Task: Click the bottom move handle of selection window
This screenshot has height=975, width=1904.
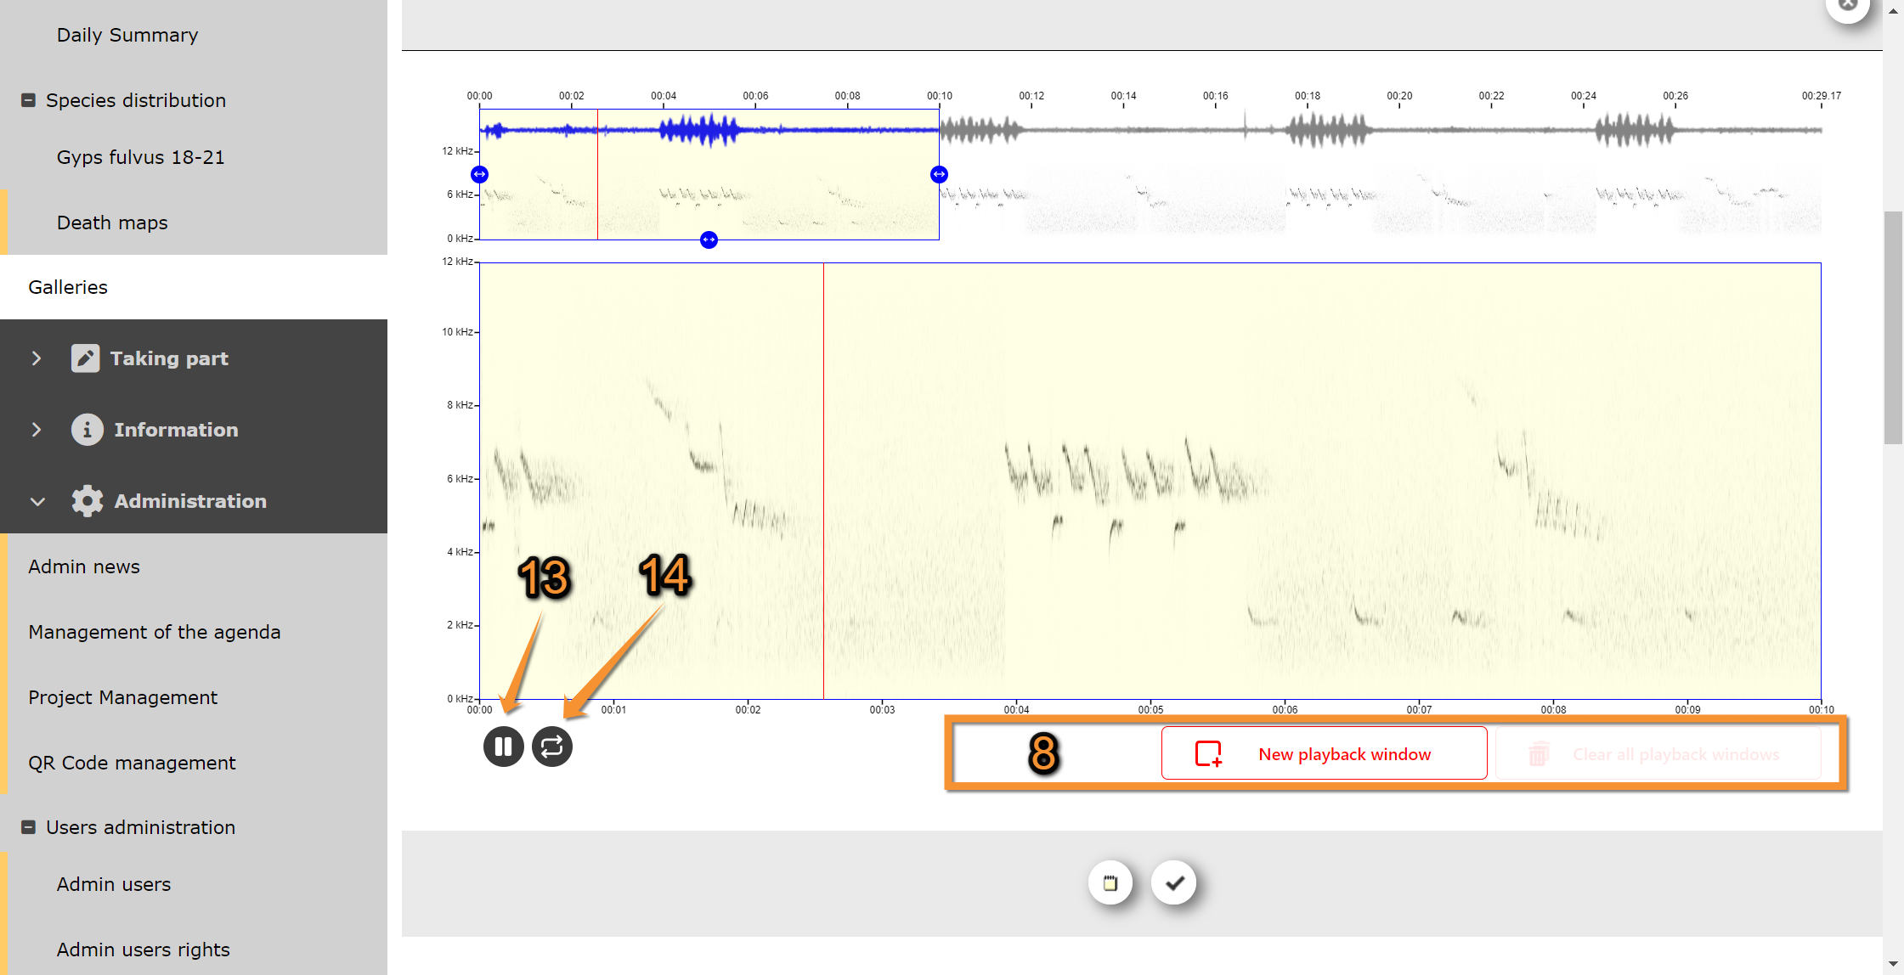Action: pos(709,240)
